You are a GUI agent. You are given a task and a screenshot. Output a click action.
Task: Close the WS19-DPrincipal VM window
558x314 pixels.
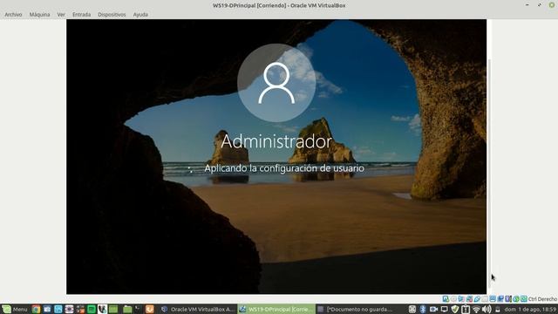552,5
